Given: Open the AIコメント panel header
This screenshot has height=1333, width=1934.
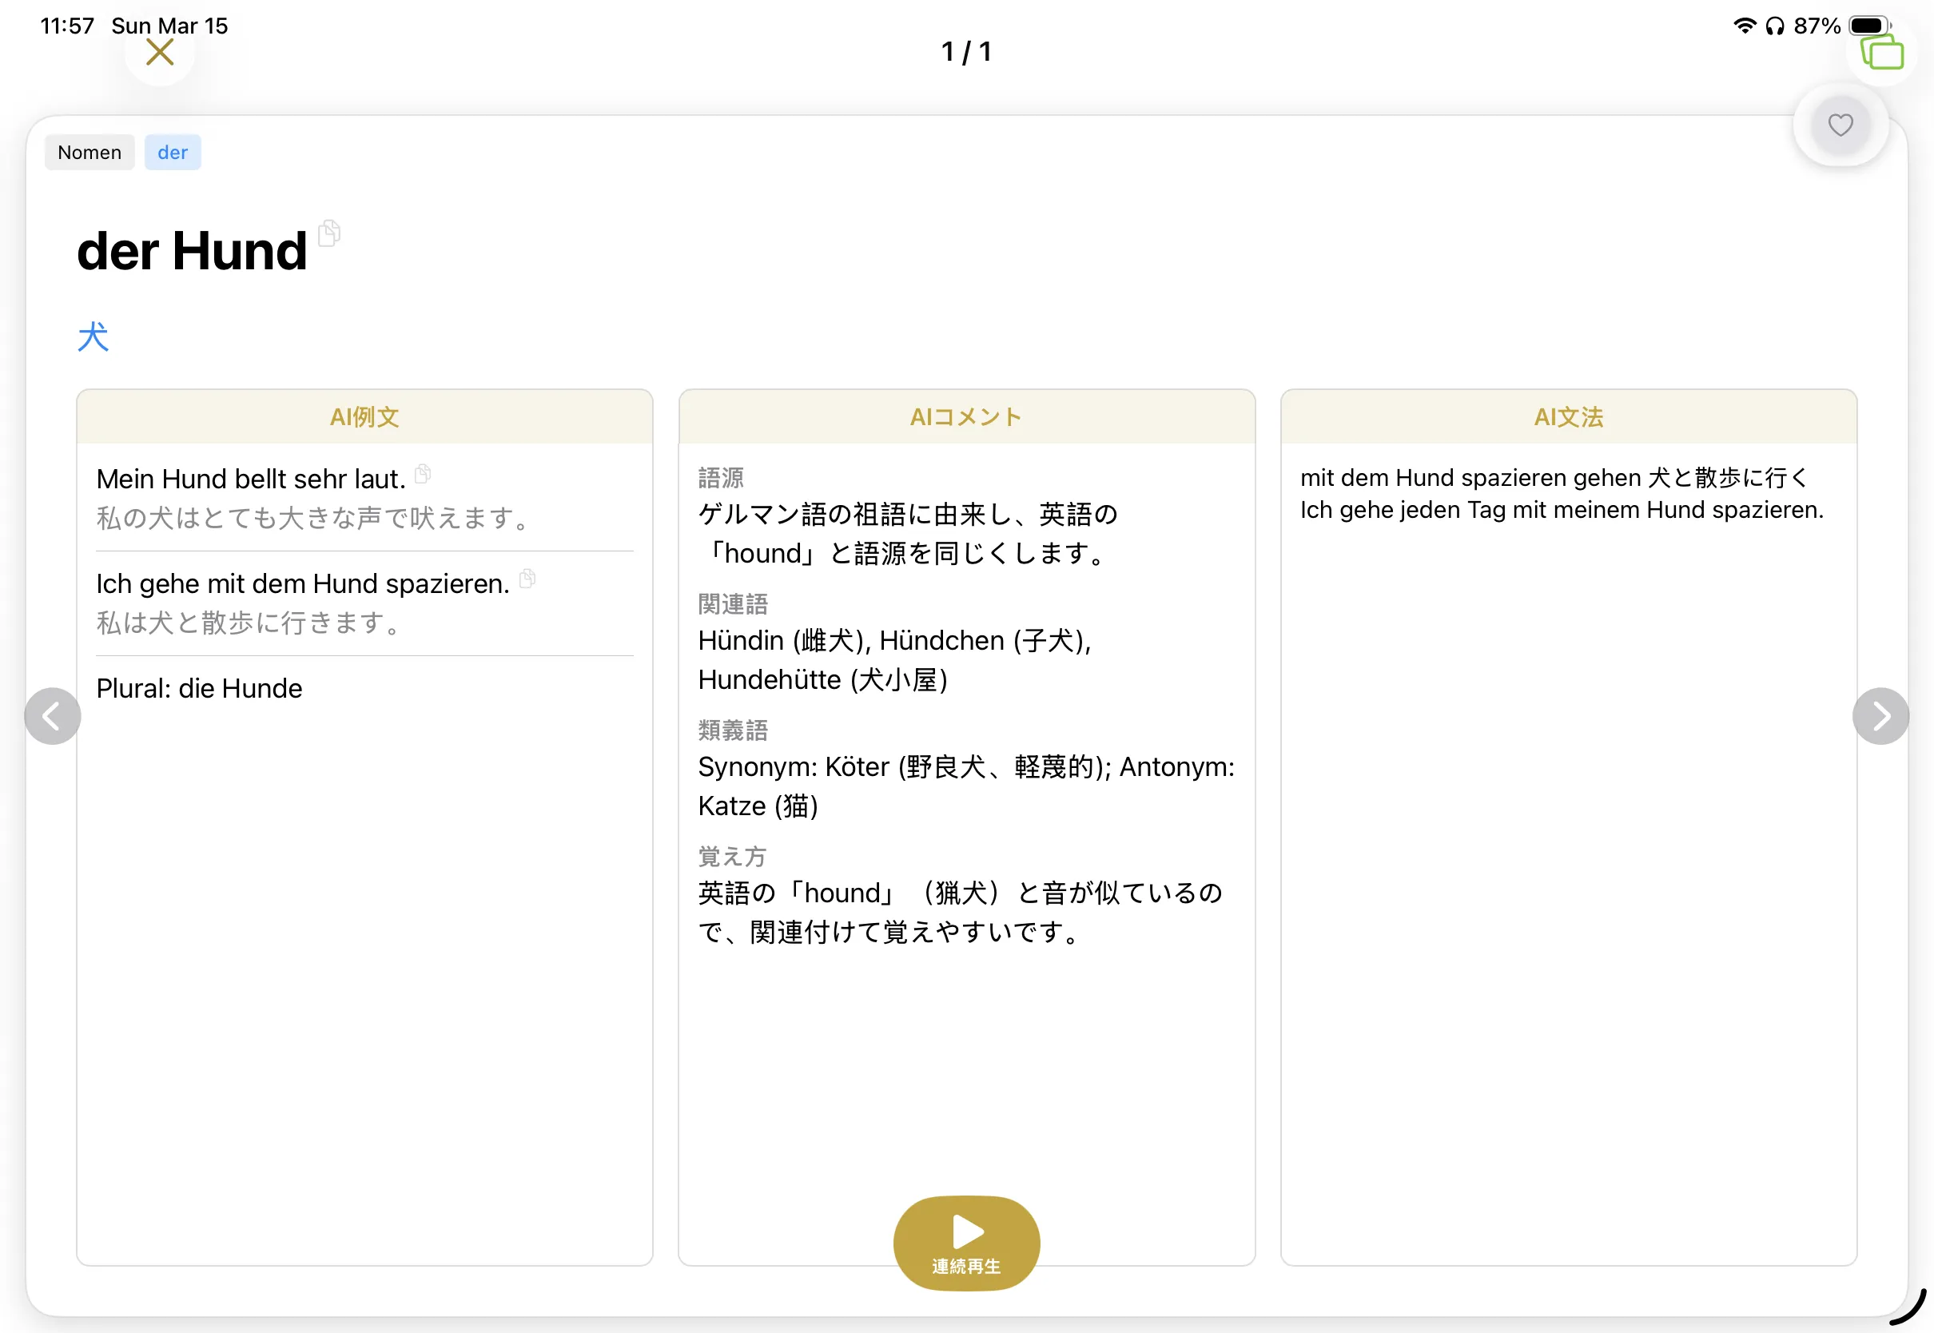Looking at the screenshot, I should pos(966,417).
